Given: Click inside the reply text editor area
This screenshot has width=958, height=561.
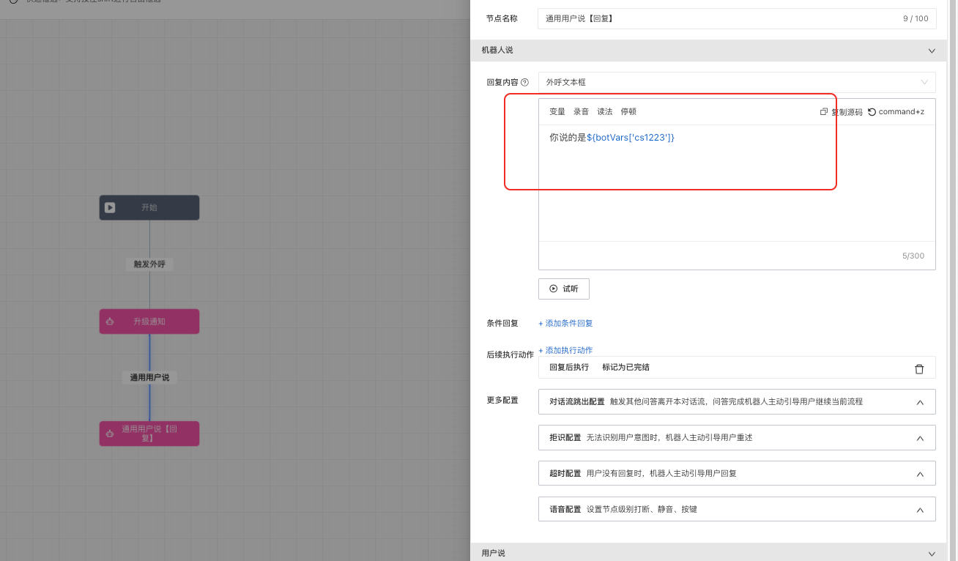Looking at the screenshot, I should coord(737,183).
